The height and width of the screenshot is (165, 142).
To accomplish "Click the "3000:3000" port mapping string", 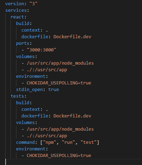I will point(42,50).
